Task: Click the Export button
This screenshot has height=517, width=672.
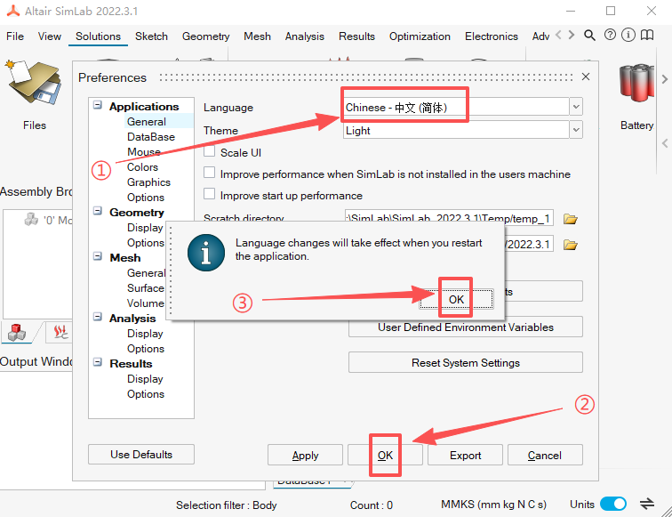Action: (465, 455)
